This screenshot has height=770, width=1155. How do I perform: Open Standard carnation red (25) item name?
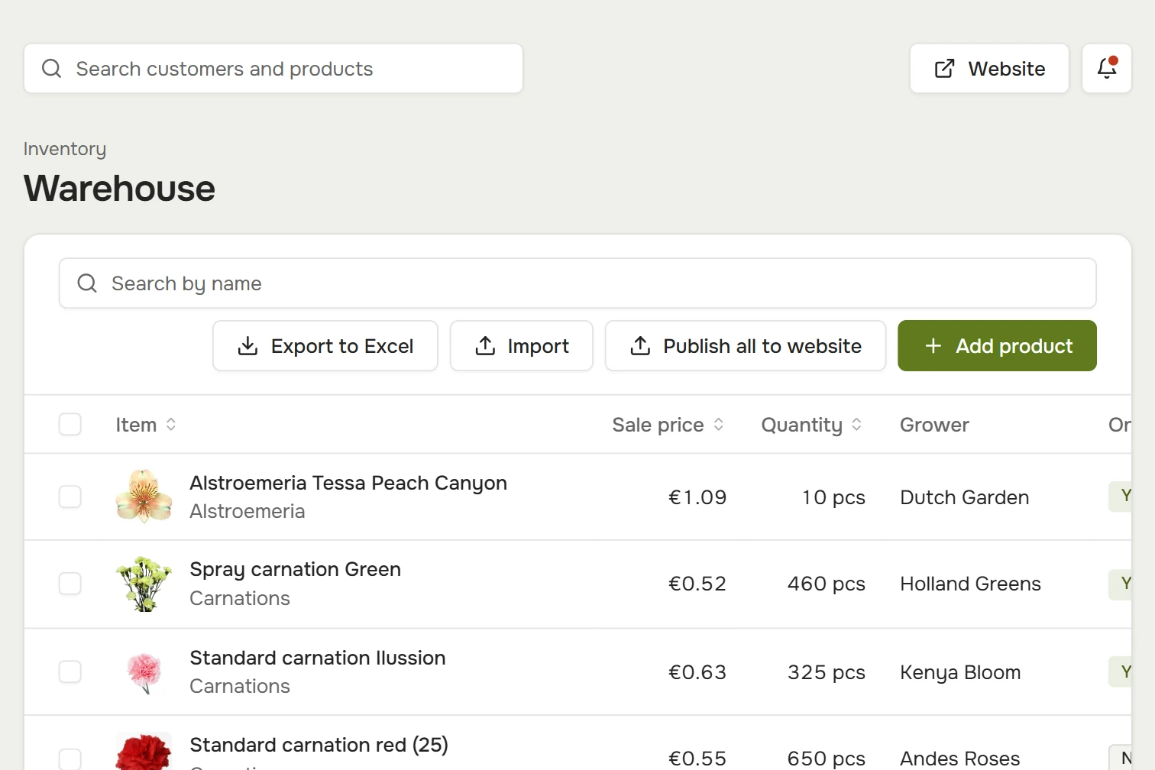tap(319, 745)
